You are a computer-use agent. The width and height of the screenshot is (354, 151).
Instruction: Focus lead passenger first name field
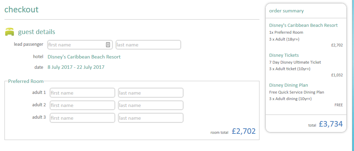click(76, 45)
